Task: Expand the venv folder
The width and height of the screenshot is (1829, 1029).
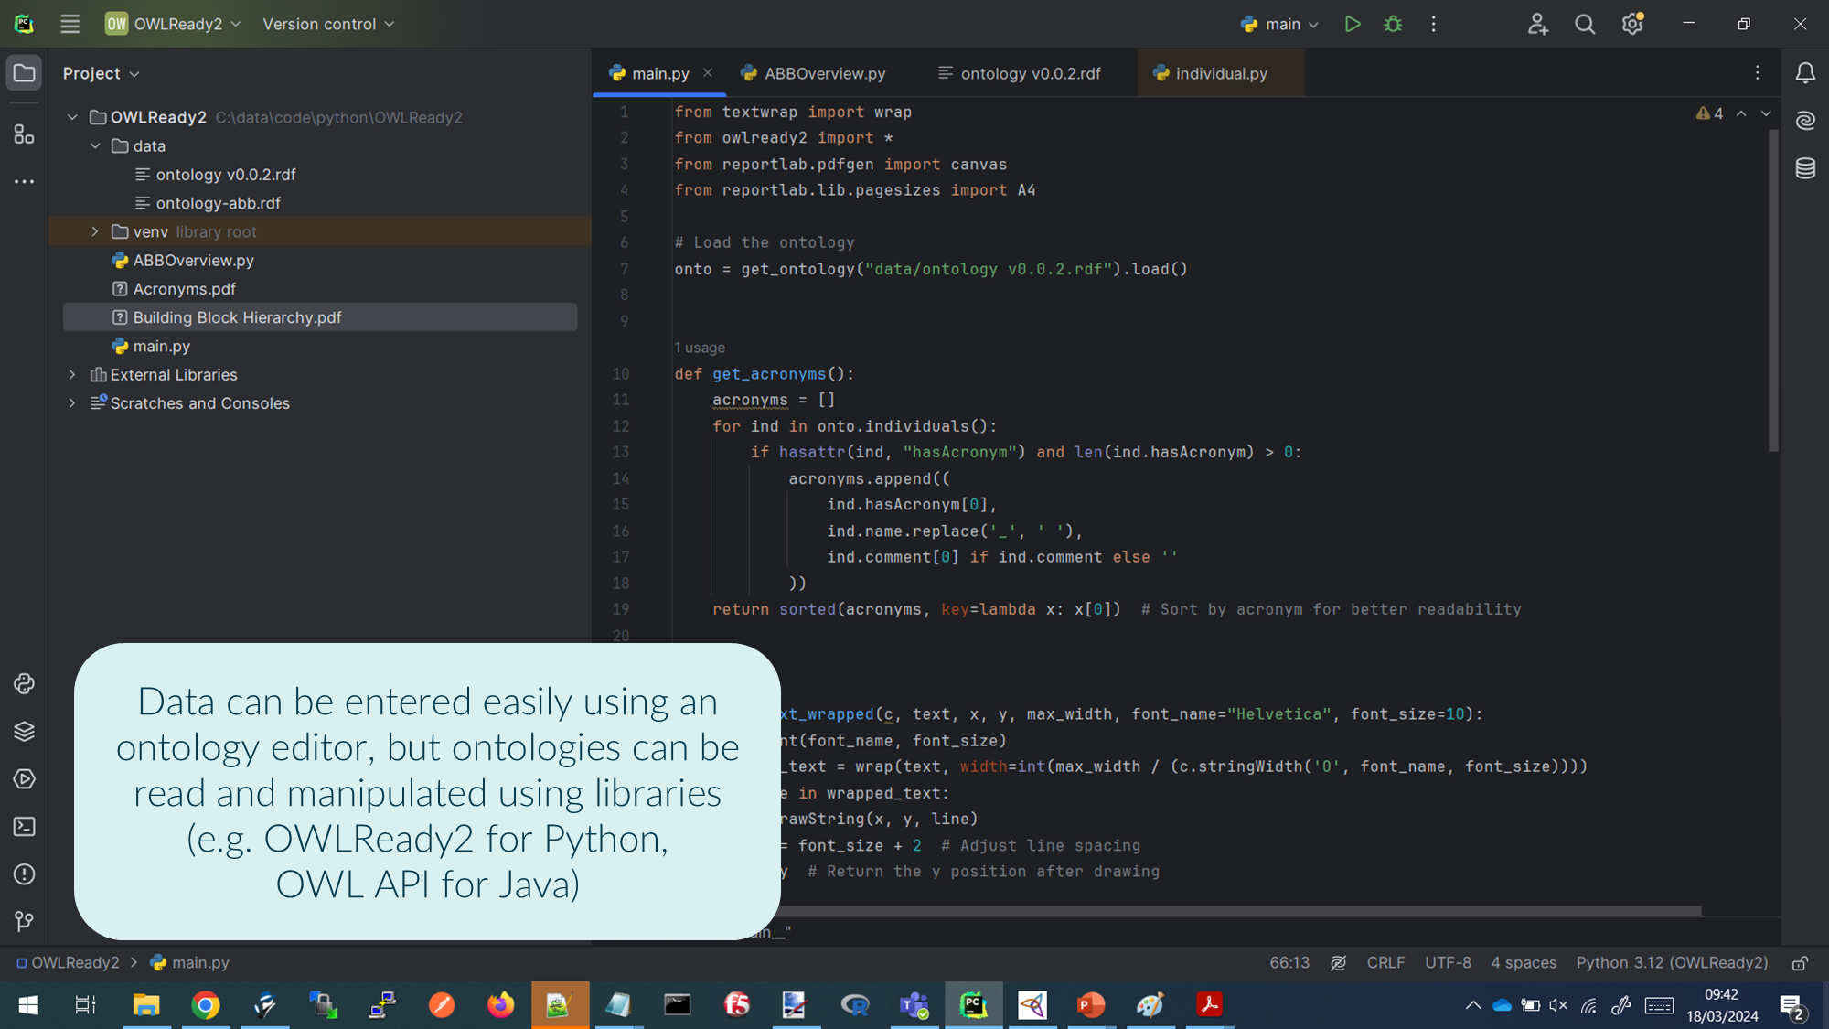Action: click(95, 232)
